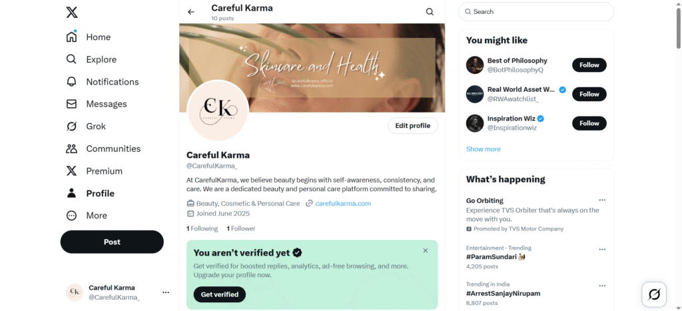
Task: Click the Get verified button
Action: pyautogui.click(x=219, y=294)
